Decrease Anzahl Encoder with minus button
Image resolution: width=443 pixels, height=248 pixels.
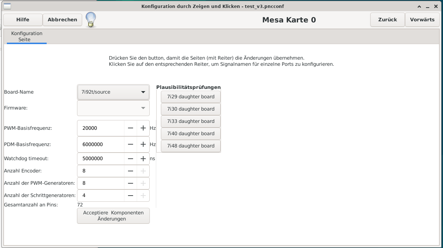coord(131,171)
